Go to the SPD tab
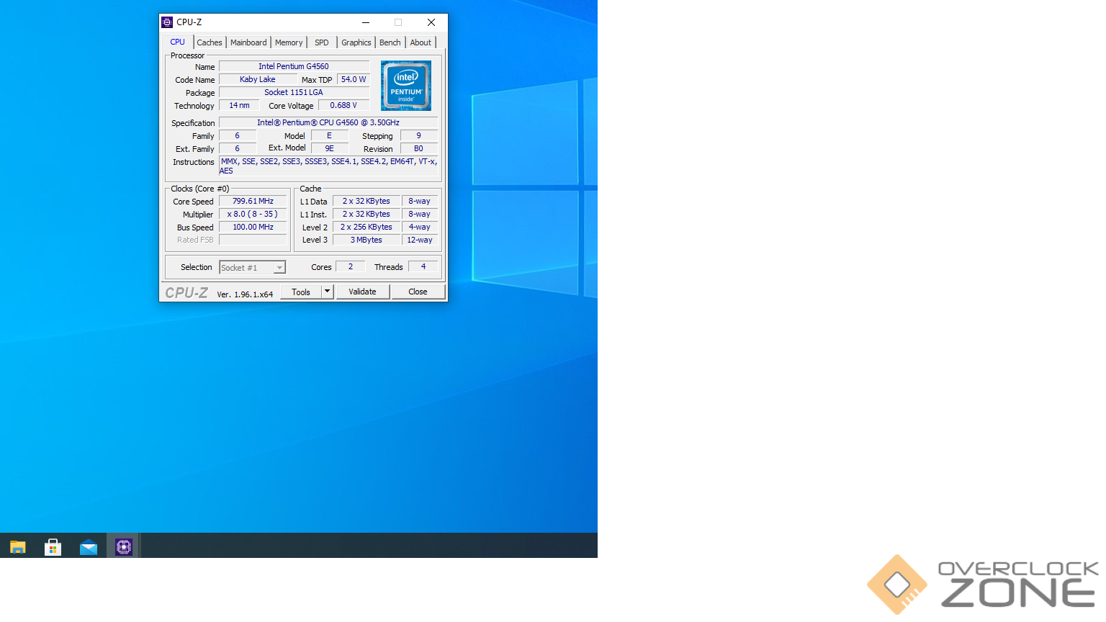The width and height of the screenshot is (1106, 622). tap(322, 42)
